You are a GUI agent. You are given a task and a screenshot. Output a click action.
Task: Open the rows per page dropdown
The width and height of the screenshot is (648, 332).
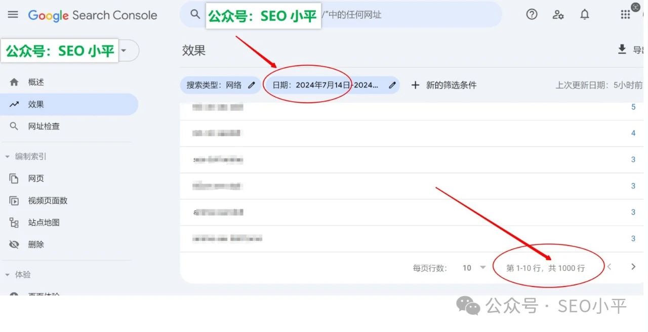(x=474, y=268)
